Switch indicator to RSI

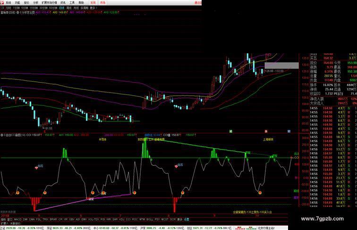[x=102, y=220]
